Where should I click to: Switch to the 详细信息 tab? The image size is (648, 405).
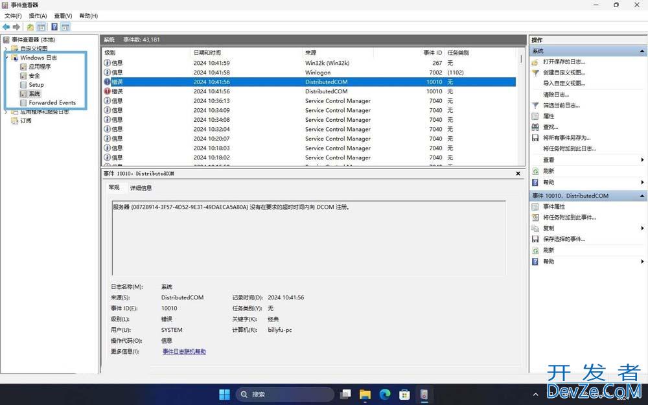pyautogui.click(x=141, y=188)
